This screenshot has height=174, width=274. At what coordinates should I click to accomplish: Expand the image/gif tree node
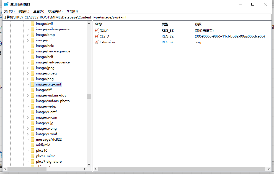click(27, 40)
